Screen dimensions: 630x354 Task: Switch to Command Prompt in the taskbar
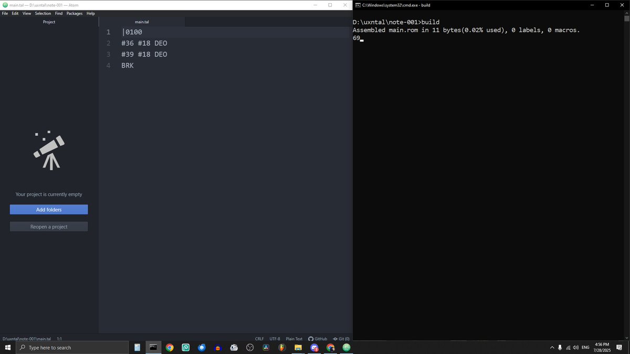[153, 347]
